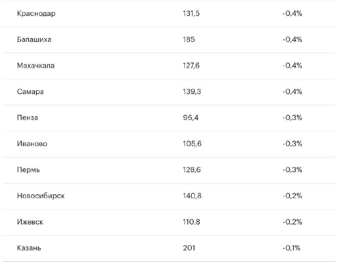The width and height of the screenshot is (345, 262).
Task: Select the Пенза row label
Action: (28, 118)
